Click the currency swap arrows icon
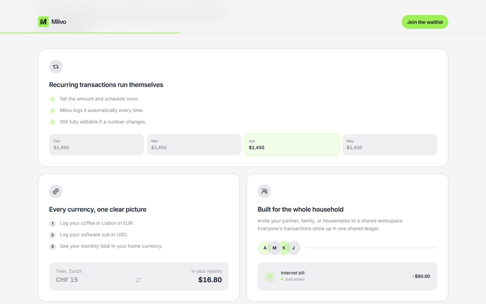The height and width of the screenshot is (304, 486). tap(138, 280)
